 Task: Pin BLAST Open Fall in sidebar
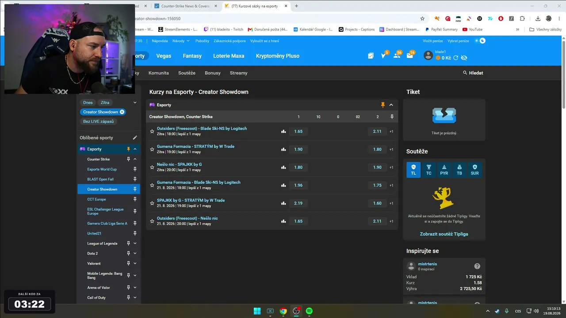[x=135, y=179]
